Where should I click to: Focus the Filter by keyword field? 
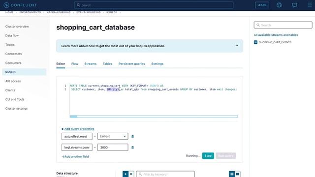(x=165, y=174)
